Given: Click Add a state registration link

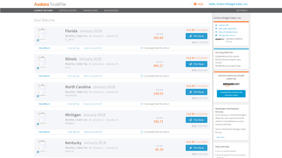Looking at the screenshot, I should [x=227, y=29].
